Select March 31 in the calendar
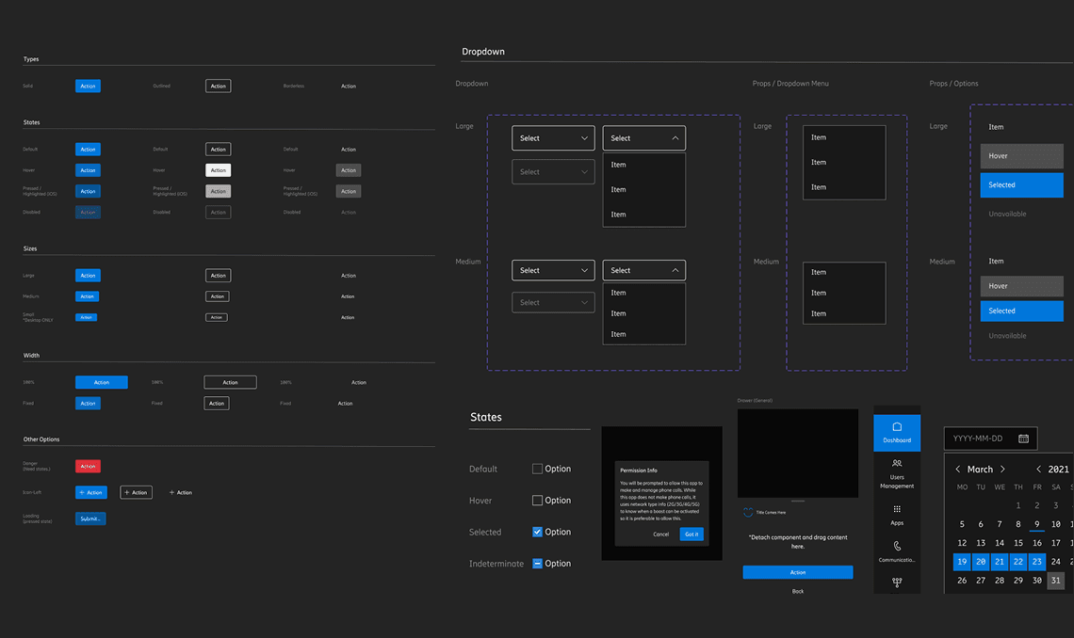1074x638 pixels. click(1055, 581)
